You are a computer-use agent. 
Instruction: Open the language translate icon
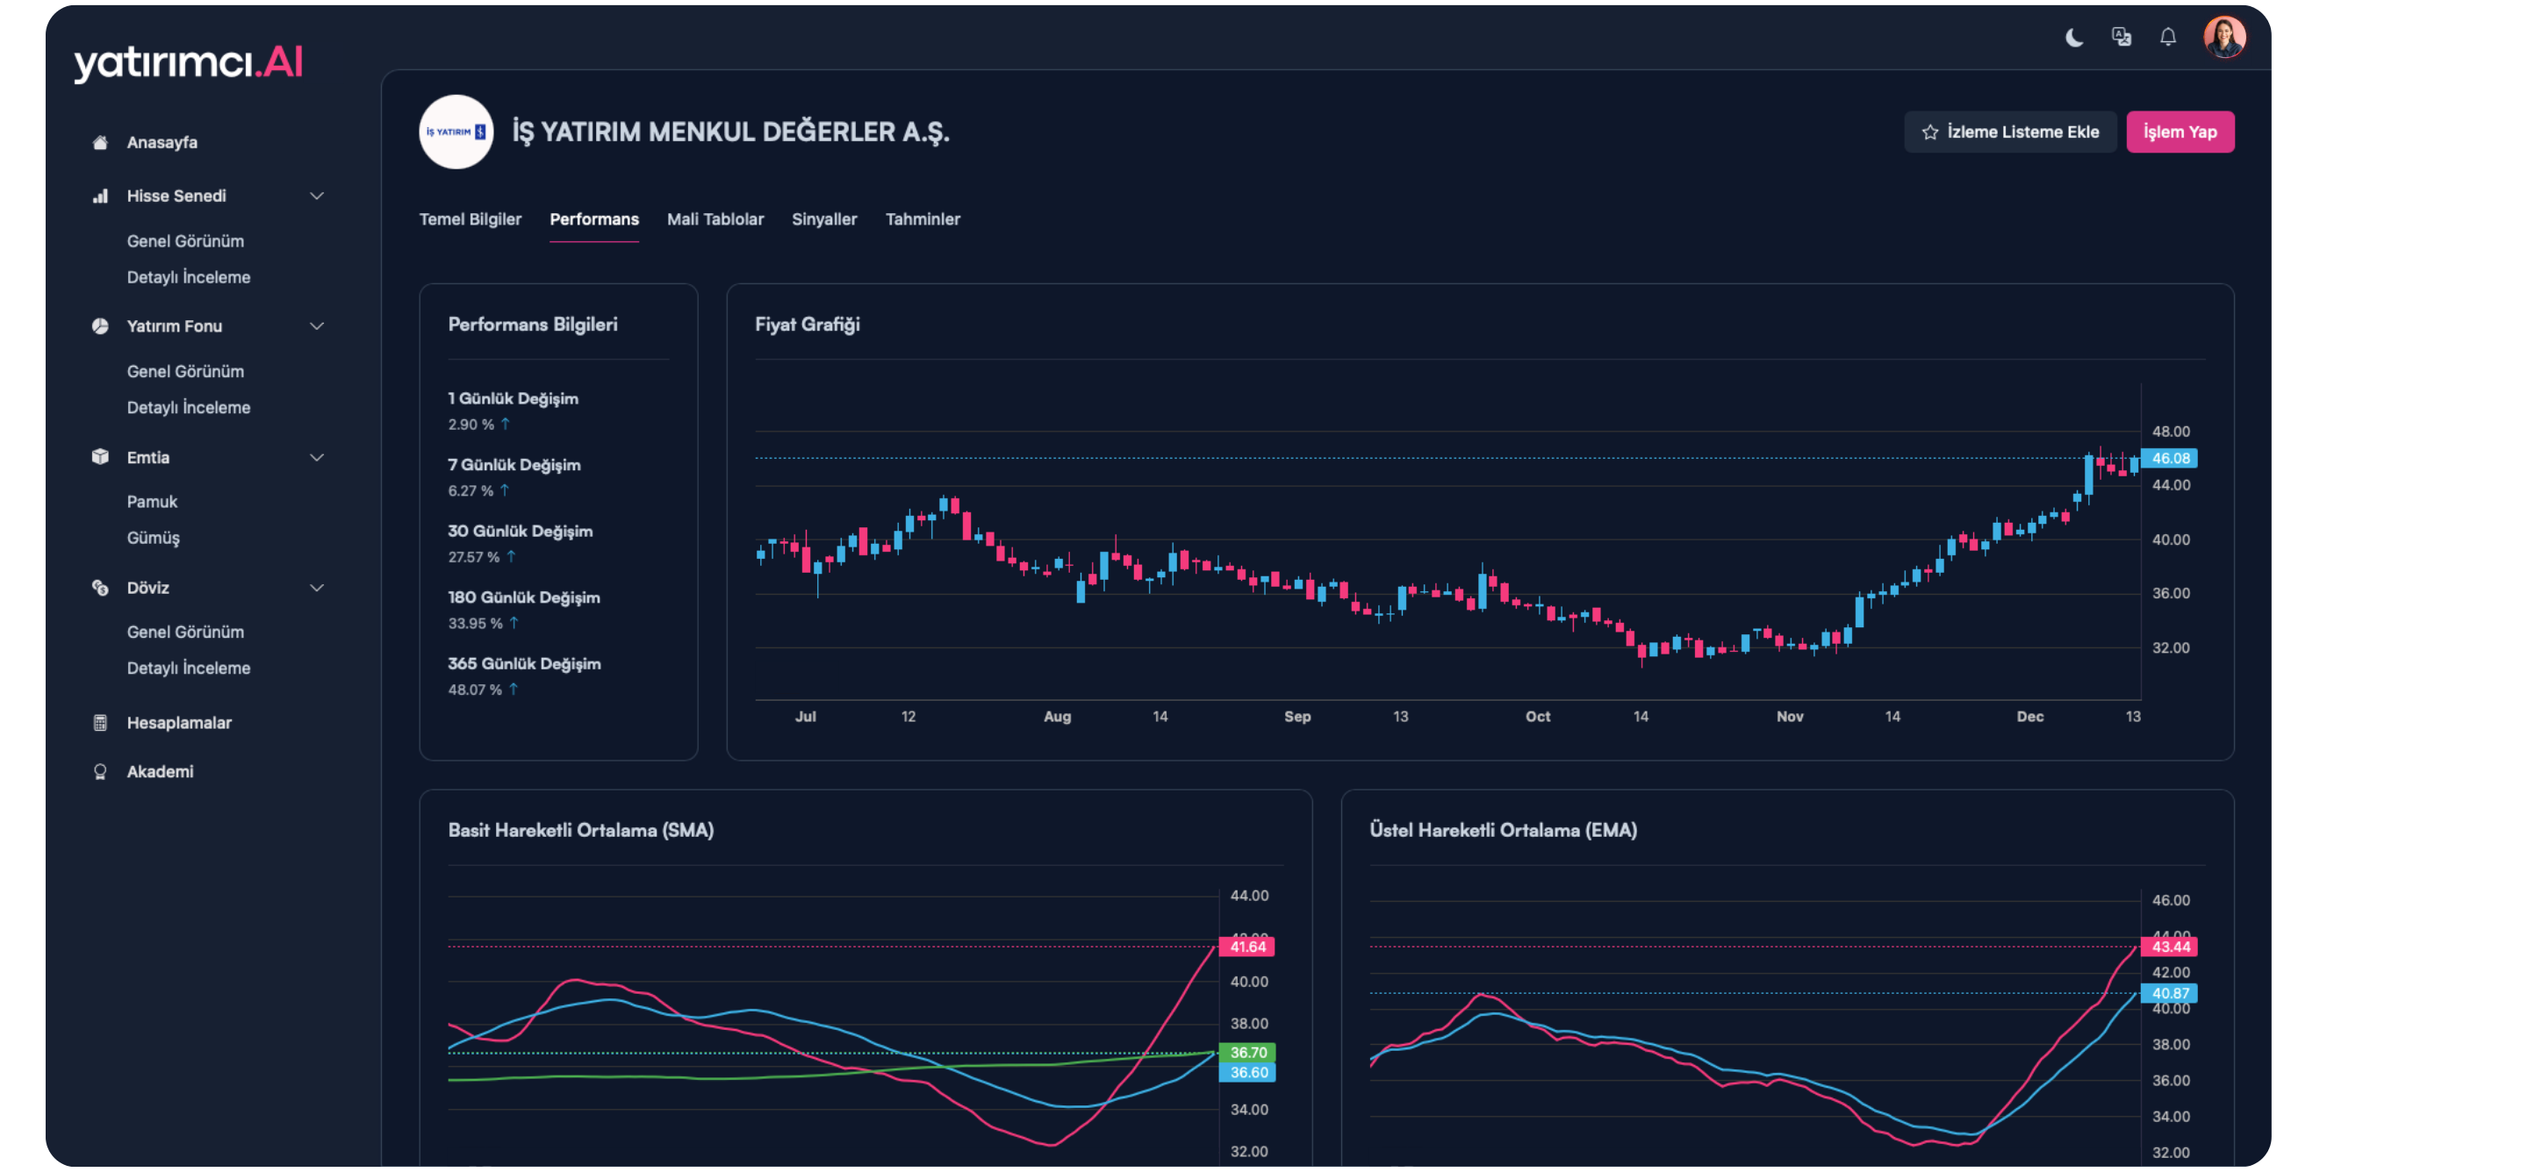2121,37
